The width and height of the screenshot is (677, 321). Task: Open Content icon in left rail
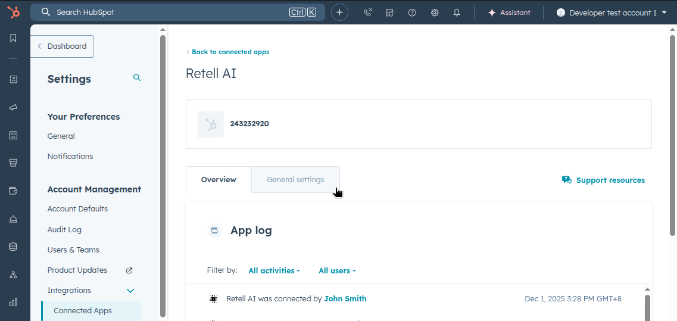(13, 135)
